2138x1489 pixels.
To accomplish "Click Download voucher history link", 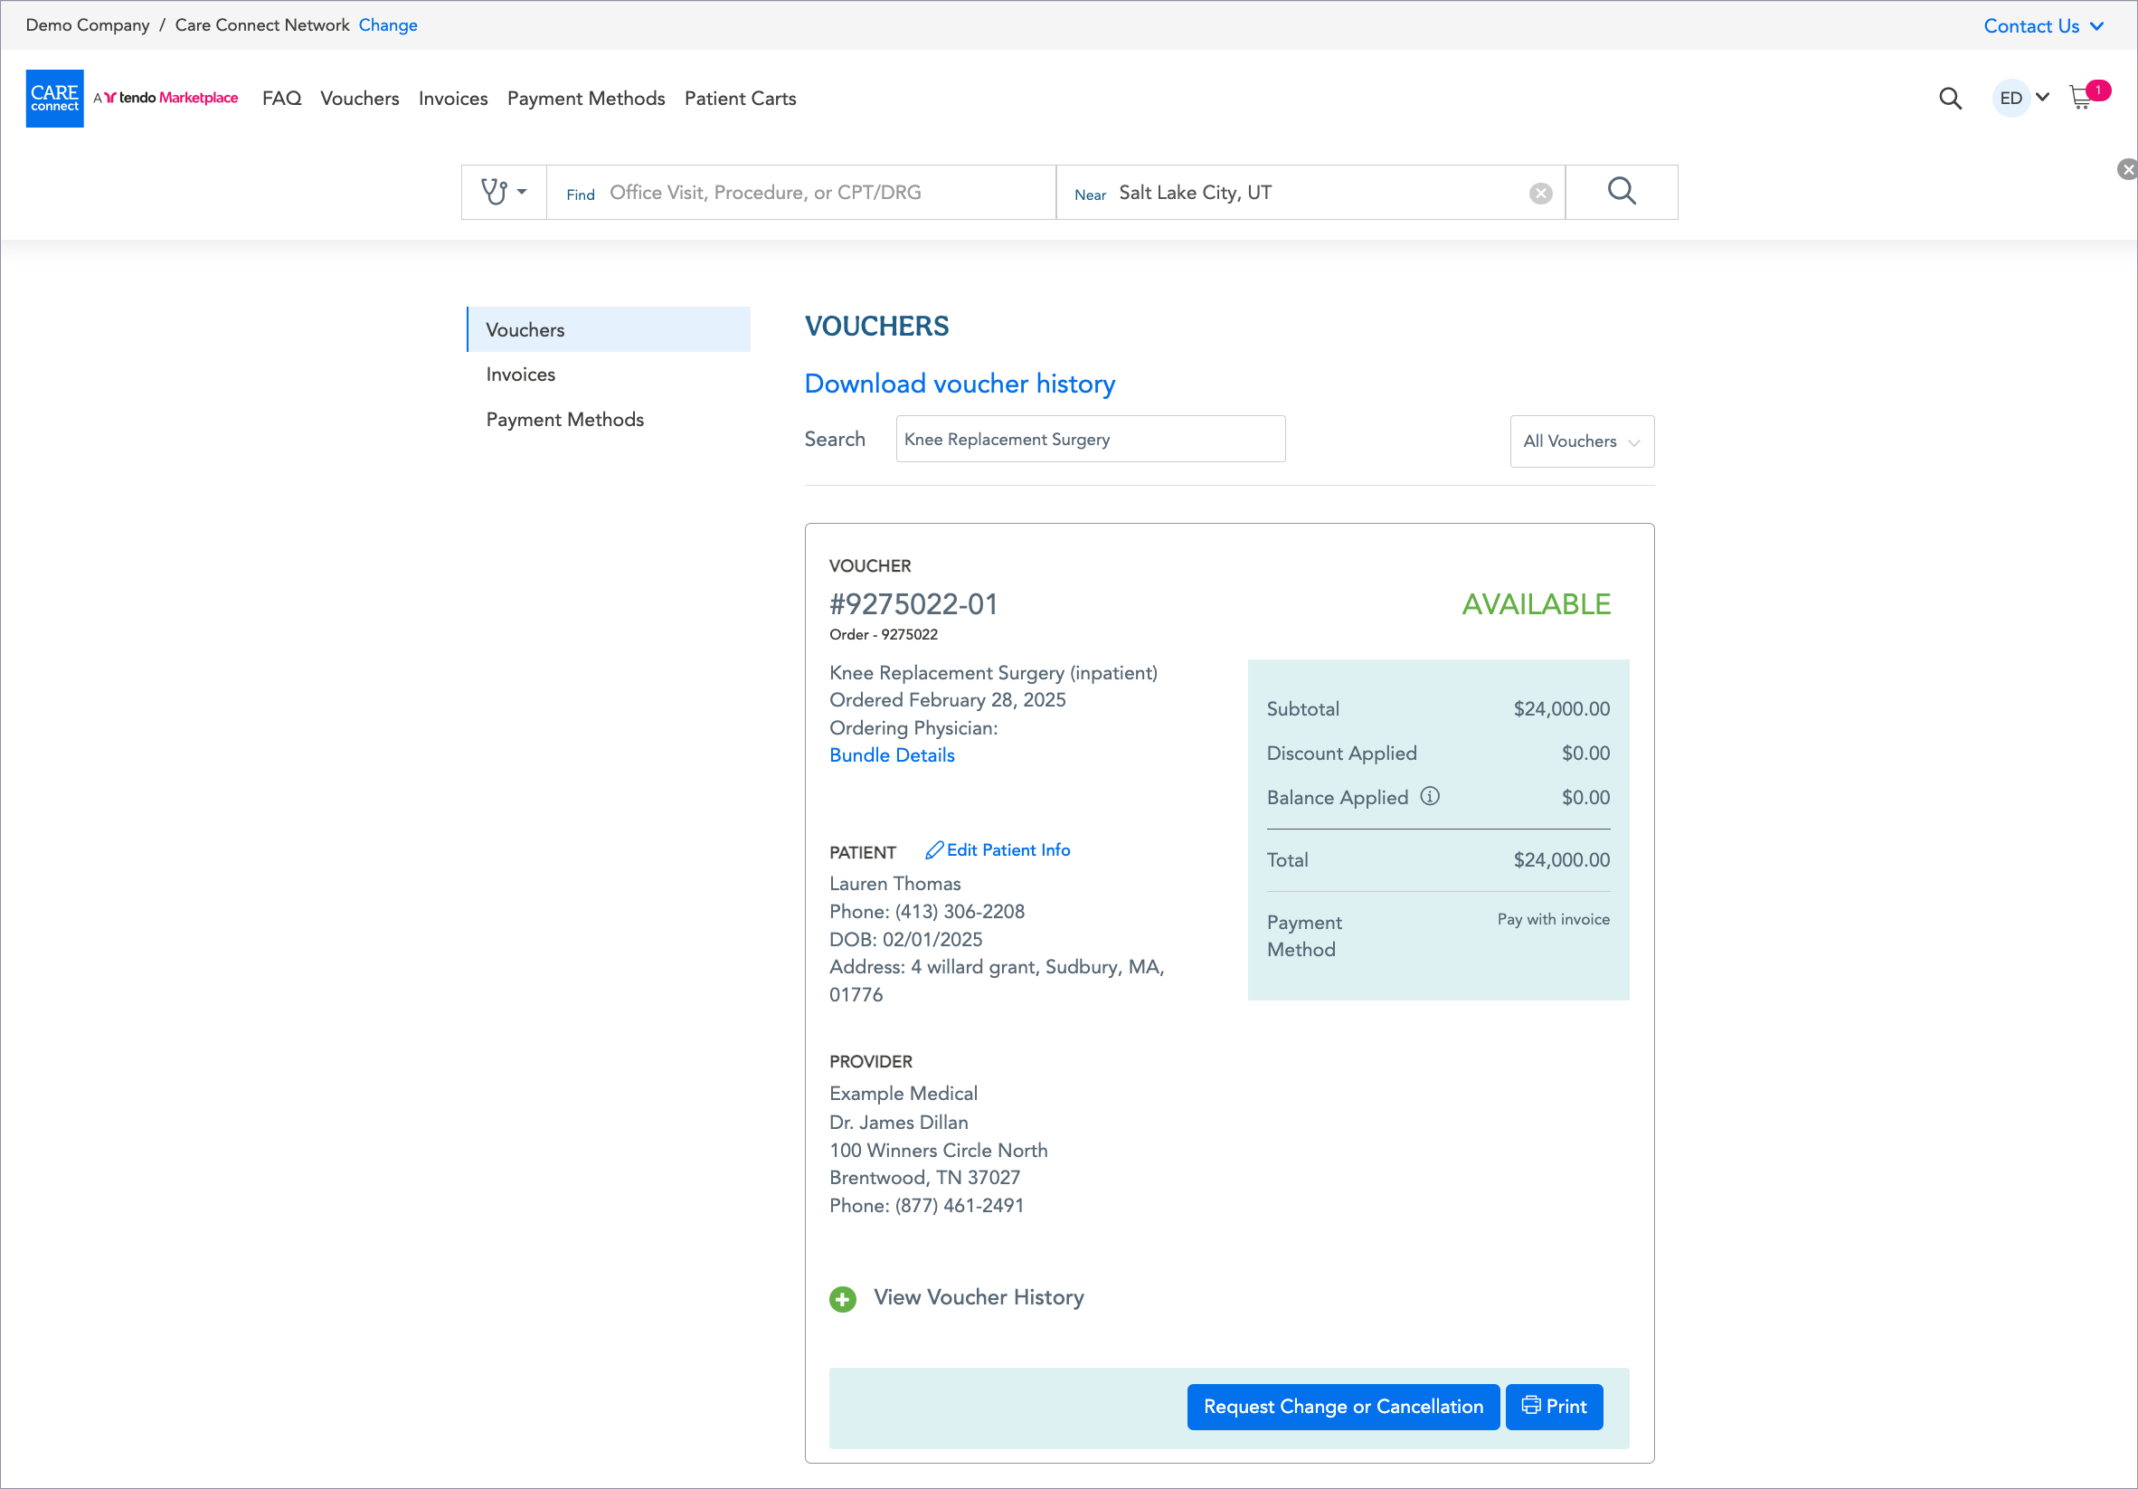I will tap(960, 384).
